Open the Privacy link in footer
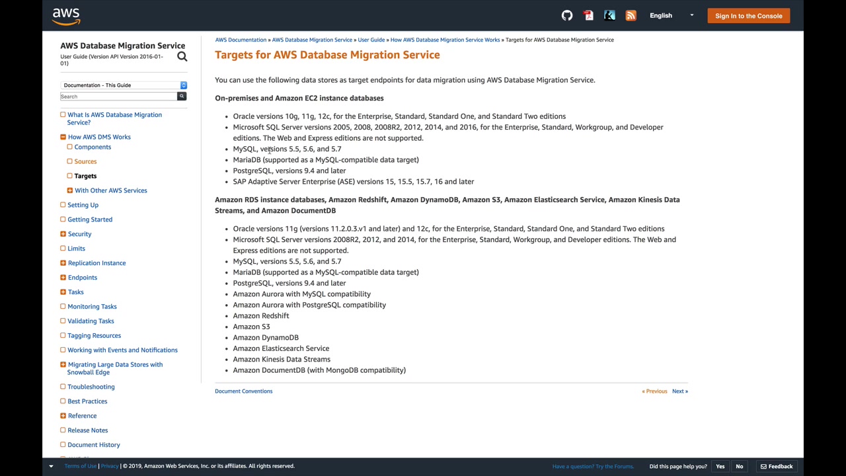This screenshot has height=476, width=846. pyautogui.click(x=110, y=466)
